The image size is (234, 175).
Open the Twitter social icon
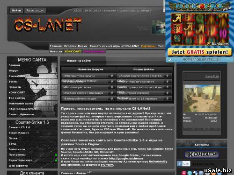[x=190, y=173]
